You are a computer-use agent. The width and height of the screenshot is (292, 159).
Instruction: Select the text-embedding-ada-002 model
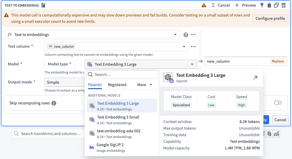pos(122,133)
